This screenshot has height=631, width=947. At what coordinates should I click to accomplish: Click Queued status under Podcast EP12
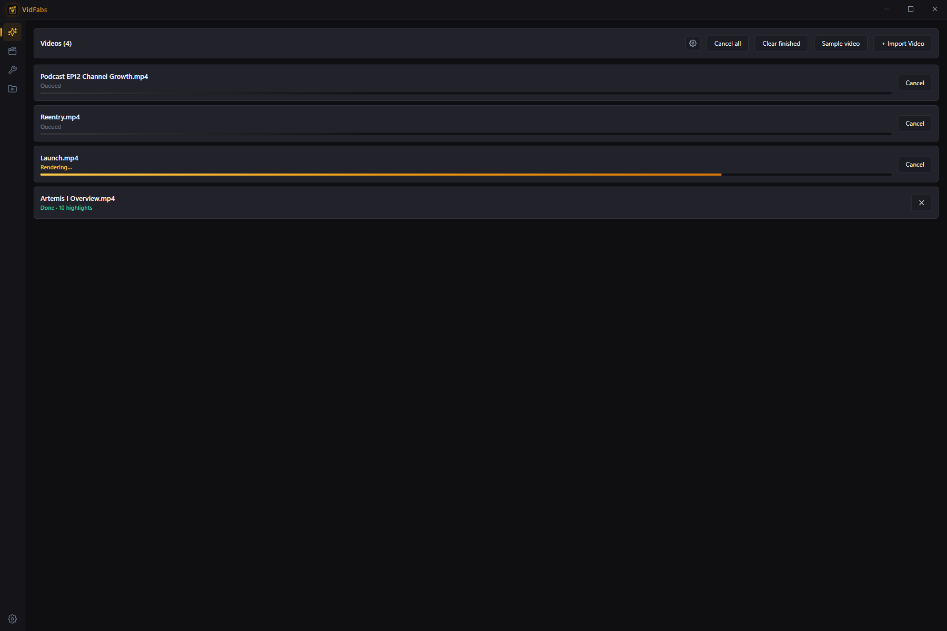coord(51,86)
